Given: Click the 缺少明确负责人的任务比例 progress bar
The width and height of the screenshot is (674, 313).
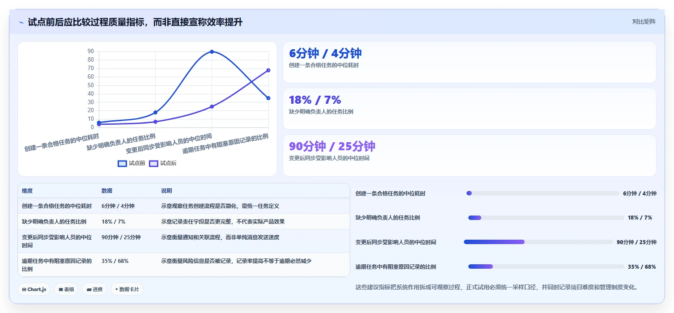Looking at the screenshot, I should point(546,218).
